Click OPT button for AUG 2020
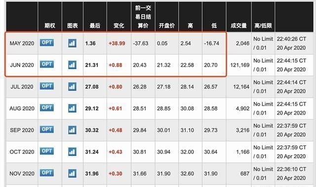 point(47,108)
